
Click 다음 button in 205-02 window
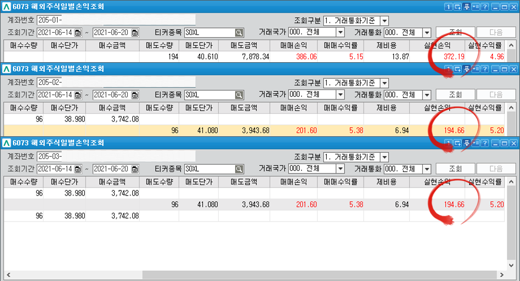496,95
